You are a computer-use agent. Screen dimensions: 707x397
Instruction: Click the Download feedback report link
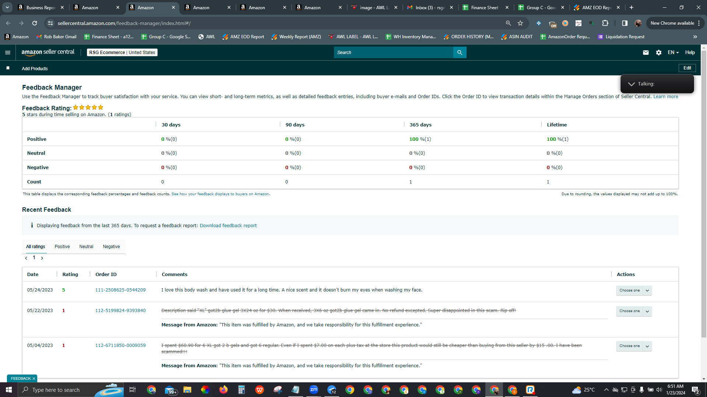(228, 226)
